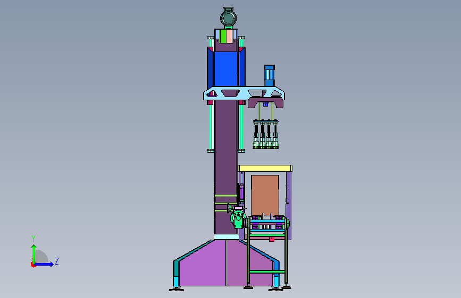461x298 pixels.
Task: Select the brown carton box under the table
Action: coord(265,196)
